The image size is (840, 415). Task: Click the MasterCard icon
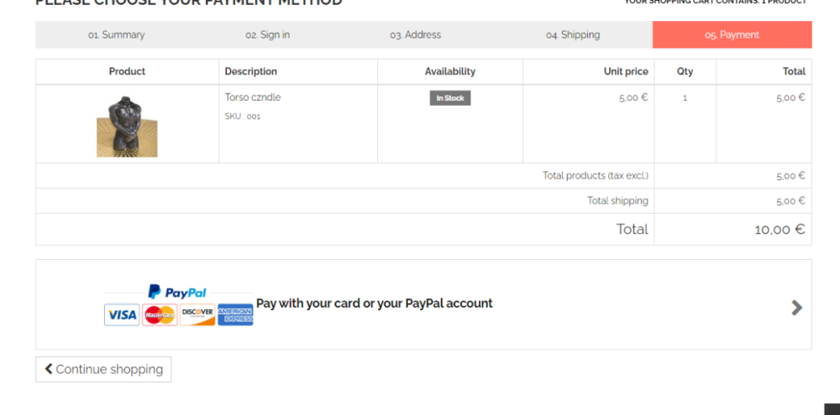pyautogui.click(x=160, y=315)
